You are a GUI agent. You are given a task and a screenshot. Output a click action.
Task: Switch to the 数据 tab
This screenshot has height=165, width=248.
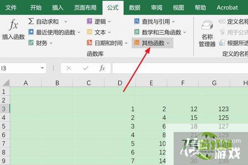coord(135,7)
